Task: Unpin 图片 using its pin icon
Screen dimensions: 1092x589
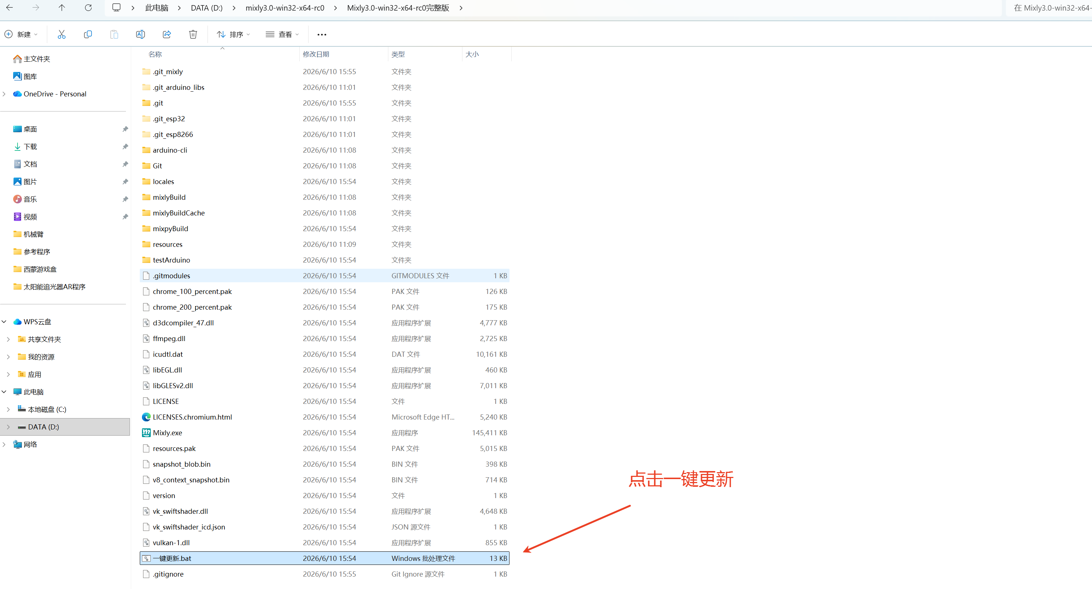Action: 125,182
